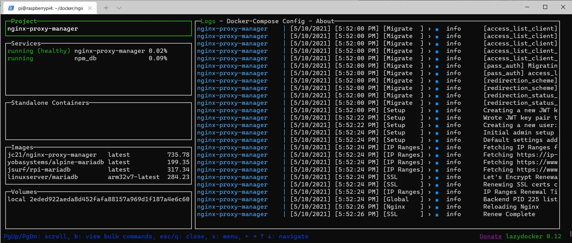Screen dimensions: 572x243
Task: Focus the Services panel title
Action: point(26,44)
